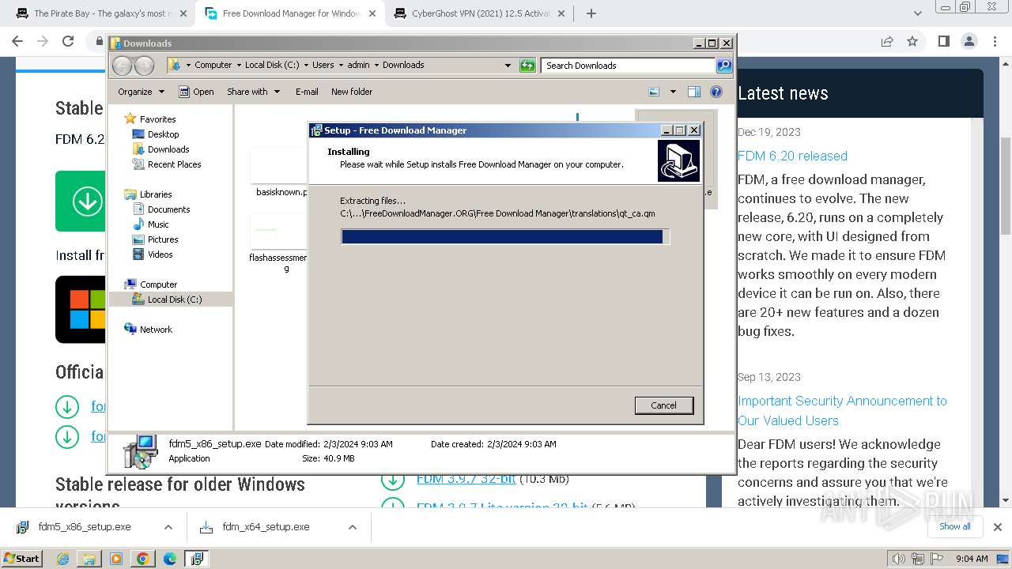
Task: Click the change view icon in Explorer
Action: click(x=654, y=92)
